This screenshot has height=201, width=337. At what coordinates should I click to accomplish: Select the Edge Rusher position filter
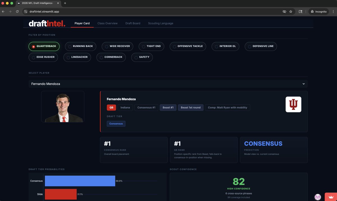pos(43,57)
